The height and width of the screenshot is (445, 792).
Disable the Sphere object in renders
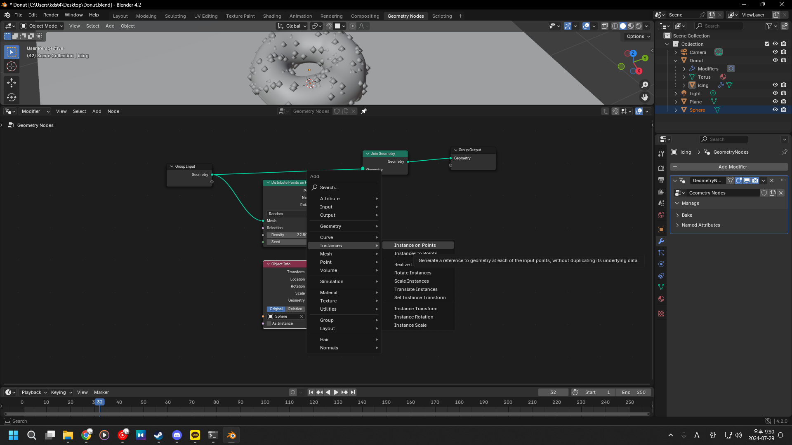[783, 110]
